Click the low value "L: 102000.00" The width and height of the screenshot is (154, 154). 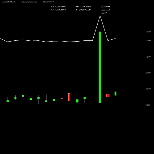83,10
